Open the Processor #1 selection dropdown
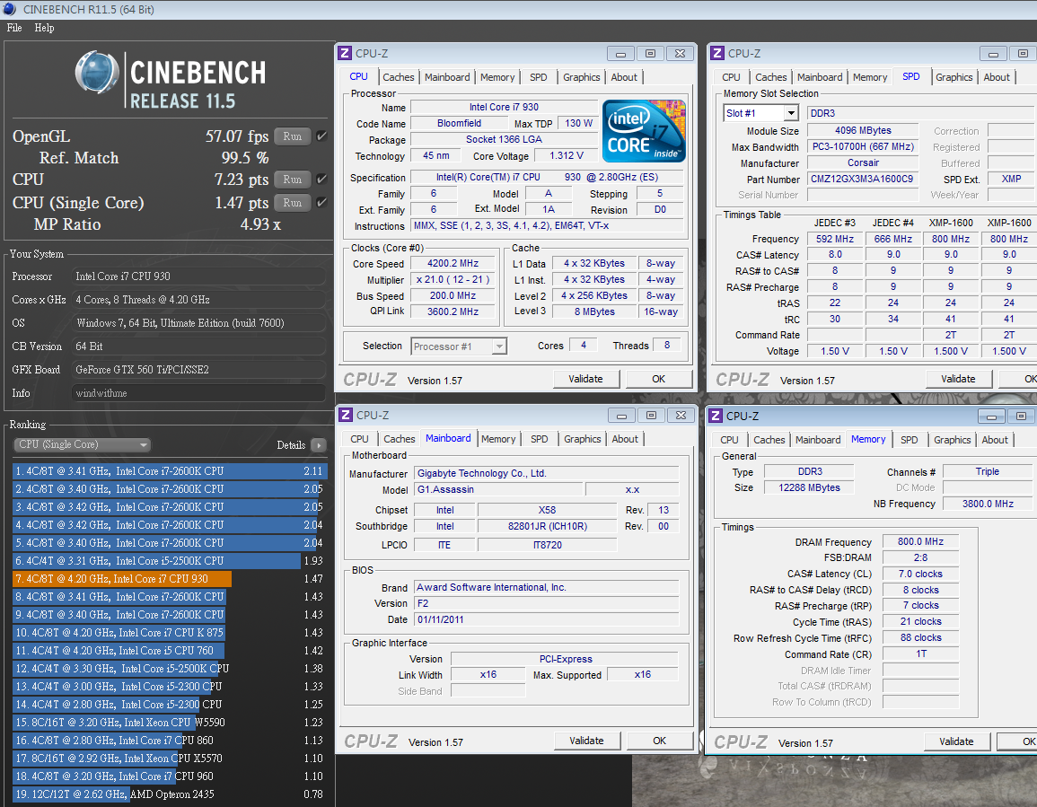 459,346
